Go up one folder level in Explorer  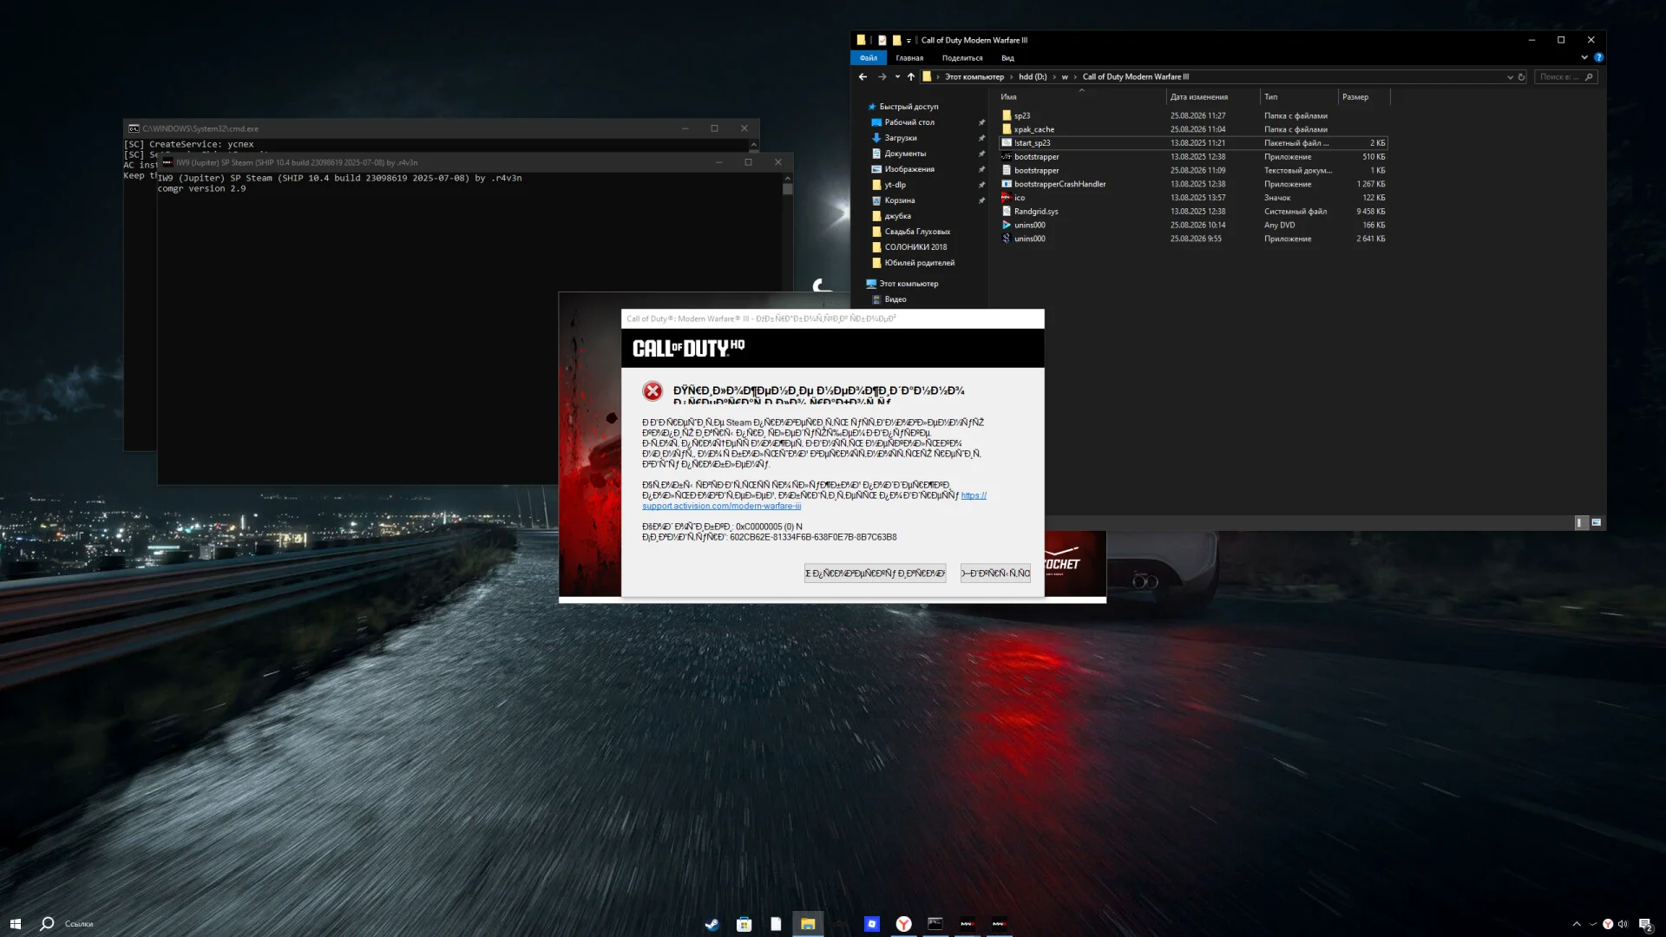pos(911,77)
